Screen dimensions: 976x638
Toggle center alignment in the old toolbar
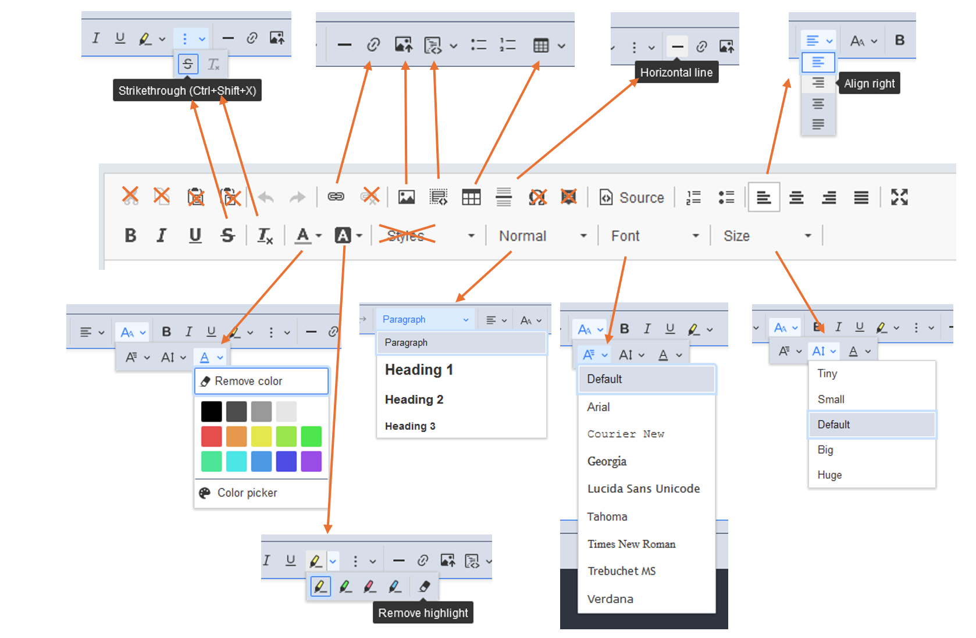click(x=796, y=198)
